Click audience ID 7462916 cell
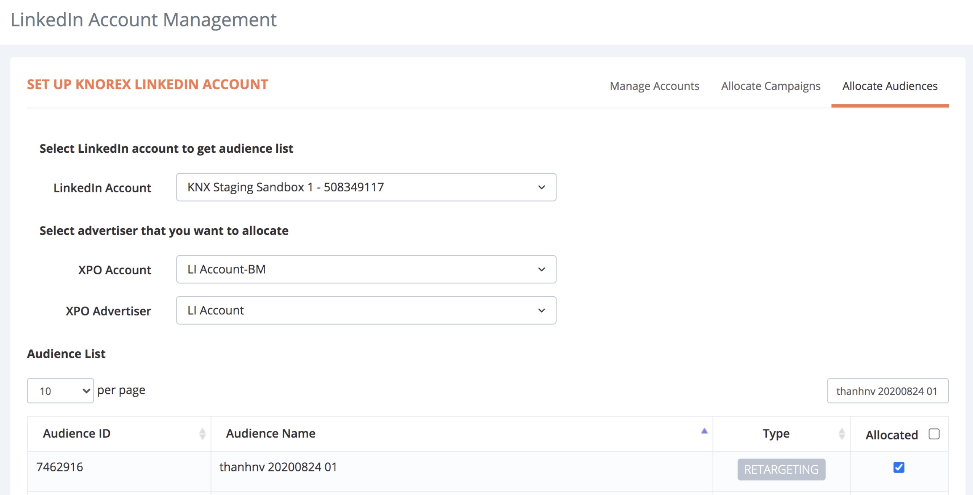This screenshot has height=495, width=973. 119,471
